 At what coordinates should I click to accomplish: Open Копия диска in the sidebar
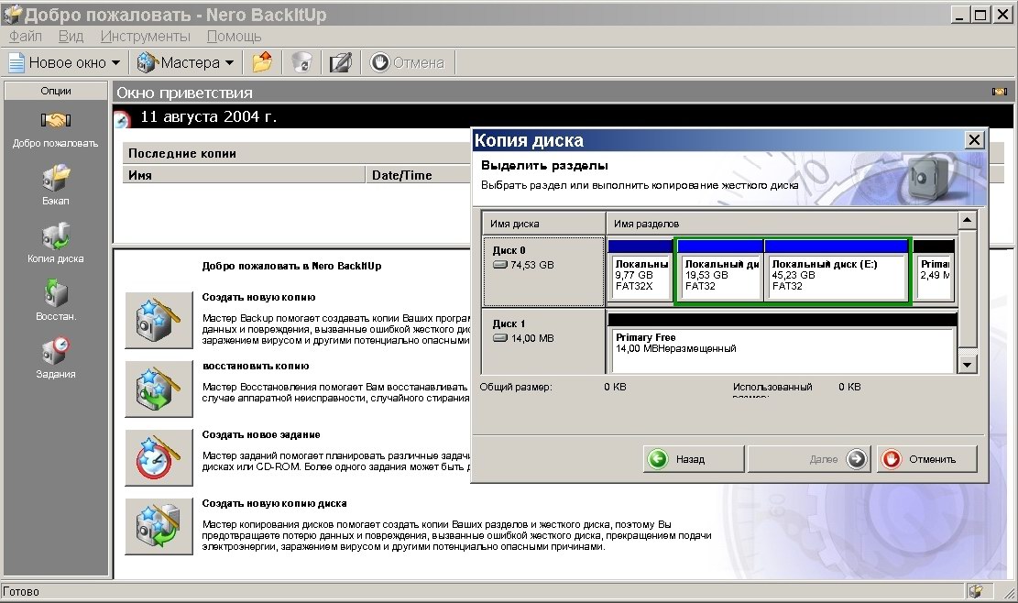tap(56, 236)
